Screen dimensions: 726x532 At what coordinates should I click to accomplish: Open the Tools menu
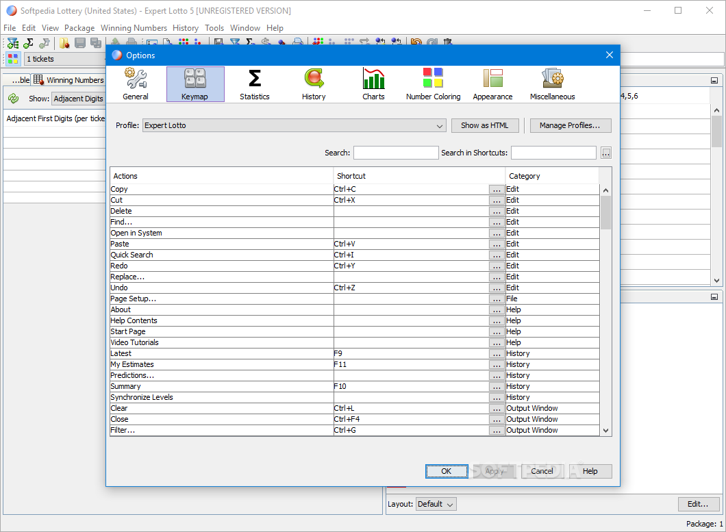214,28
